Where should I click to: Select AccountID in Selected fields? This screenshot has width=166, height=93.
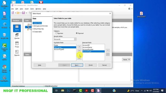pyautogui.click(x=93, y=45)
